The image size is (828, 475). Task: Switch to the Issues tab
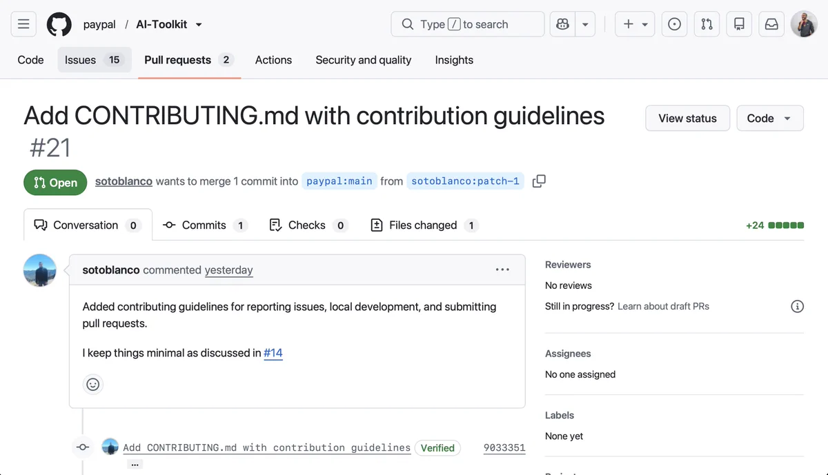click(x=94, y=60)
